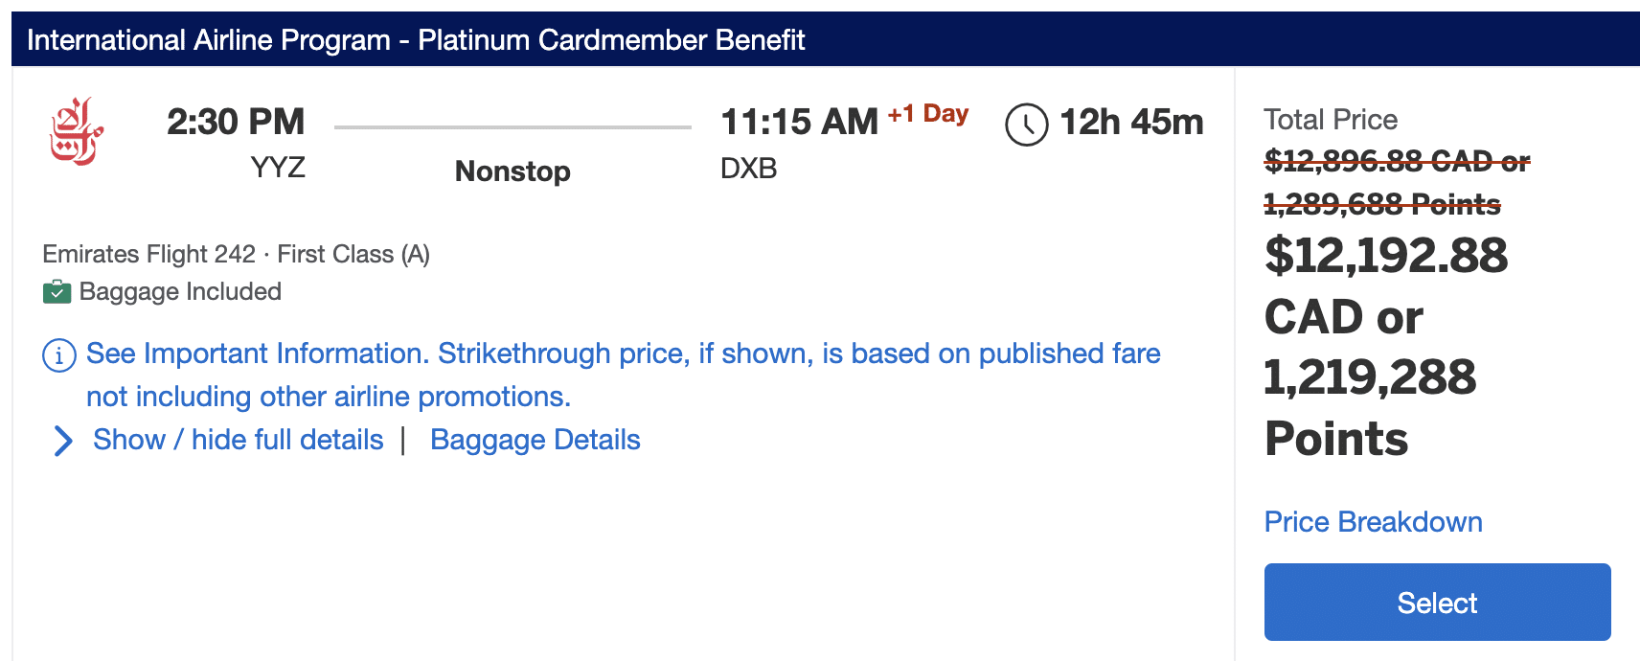
Task: Click the 11:15 AM arrival time
Action: (799, 122)
